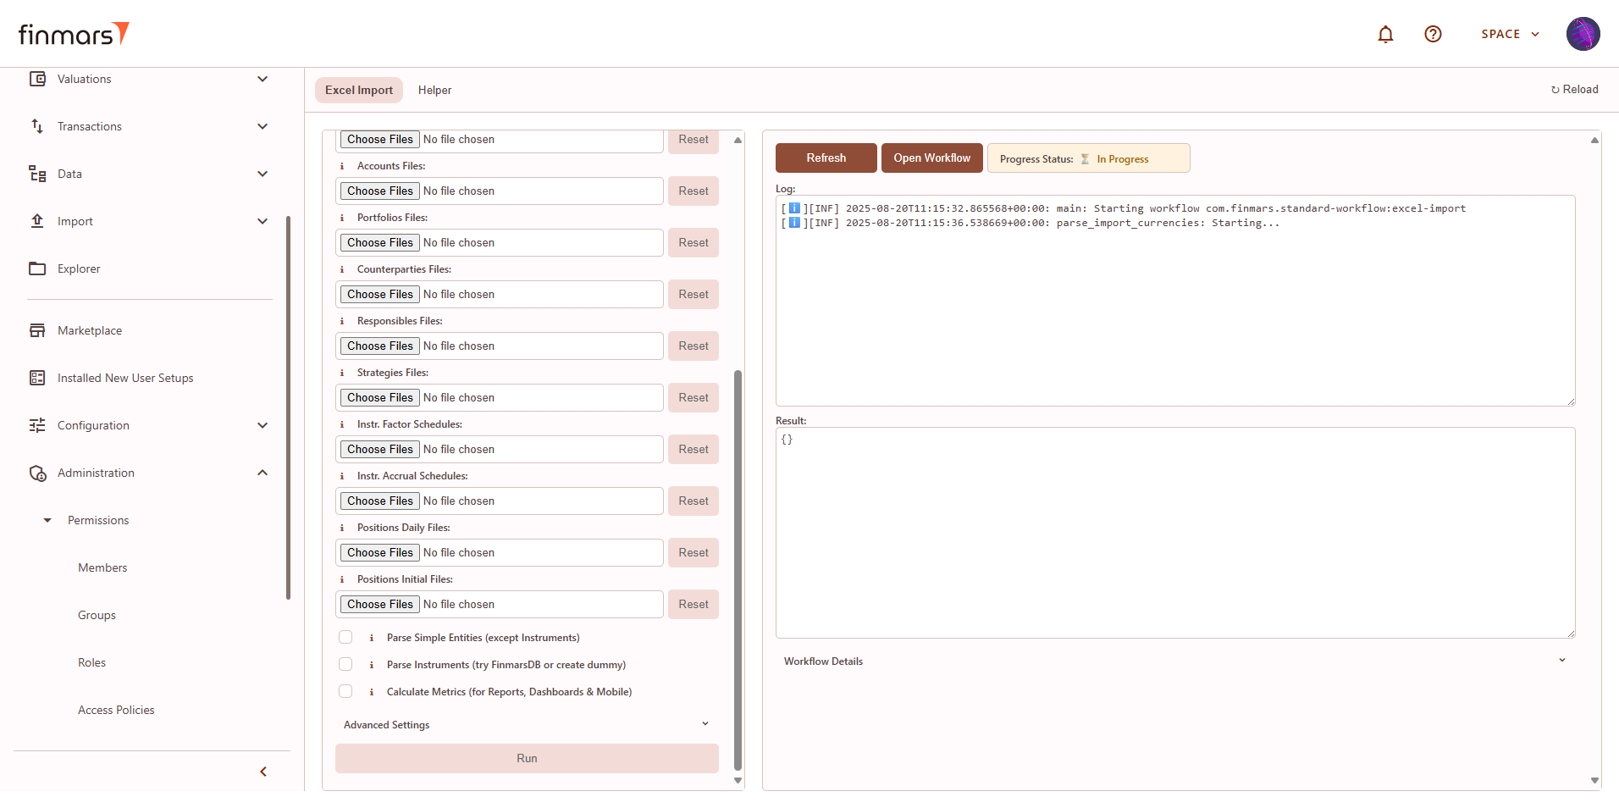The image size is (1619, 808).
Task: Click the Run button
Action: (x=527, y=758)
